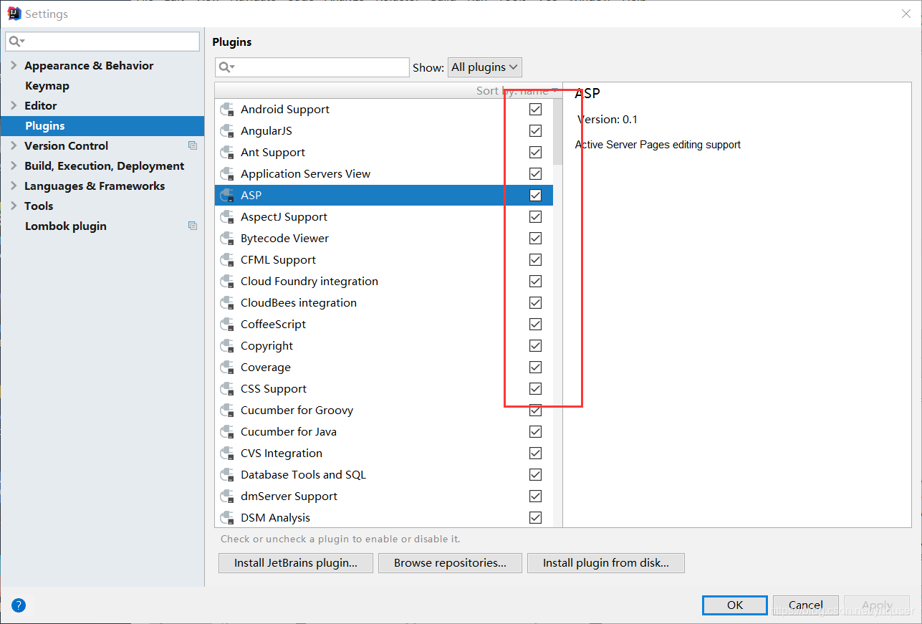Confirm settings with the OK button

click(x=735, y=605)
